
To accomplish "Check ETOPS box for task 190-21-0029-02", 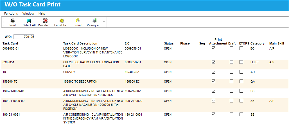I will pyautogui.click(x=241, y=101).
